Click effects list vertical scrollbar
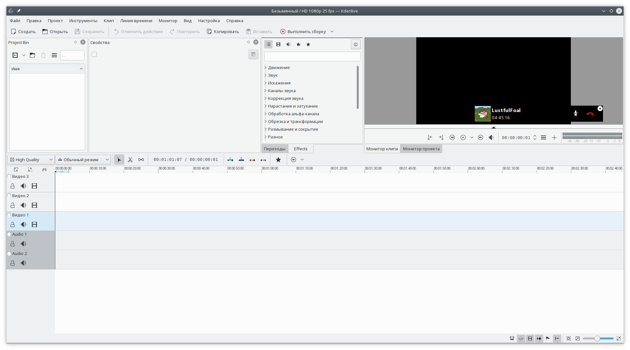The height and width of the screenshot is (350, 630). 358,87
